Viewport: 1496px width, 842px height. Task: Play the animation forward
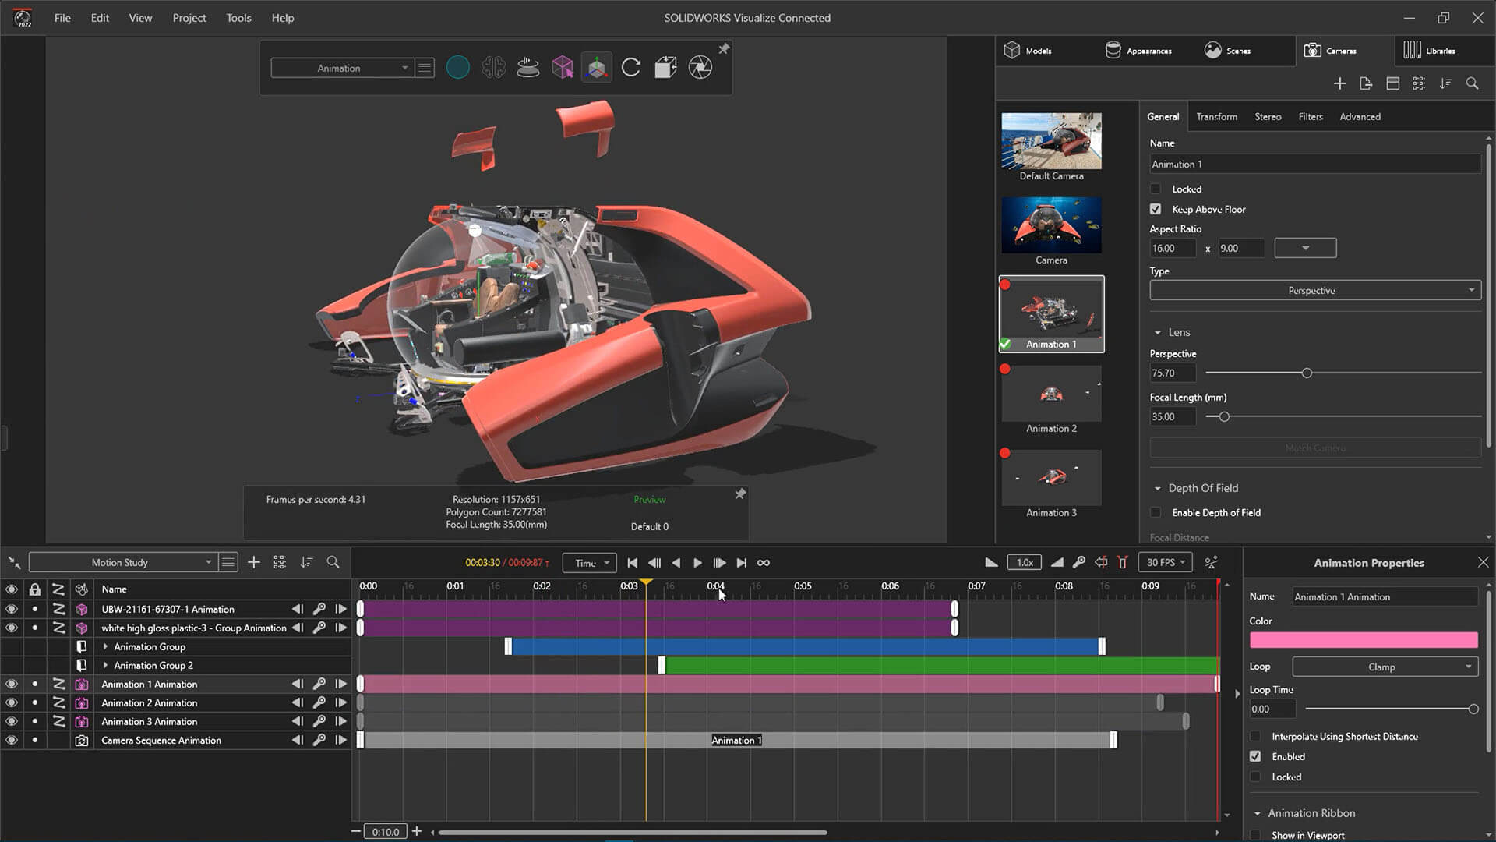click(x=697, y=563)
